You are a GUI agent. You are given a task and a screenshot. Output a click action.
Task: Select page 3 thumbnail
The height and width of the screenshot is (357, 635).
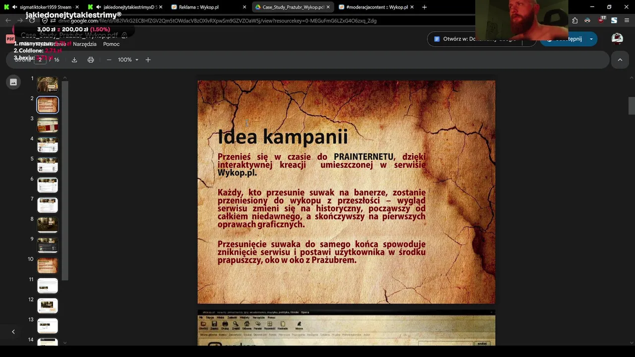pos(48,124)
